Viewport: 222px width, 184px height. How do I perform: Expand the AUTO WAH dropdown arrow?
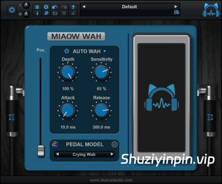pos(105,51)
